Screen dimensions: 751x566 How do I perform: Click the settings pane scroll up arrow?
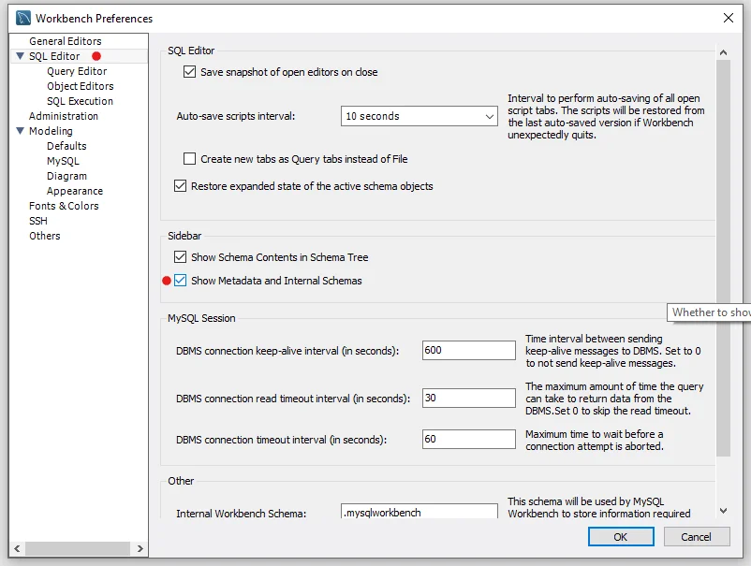(723, 52)
